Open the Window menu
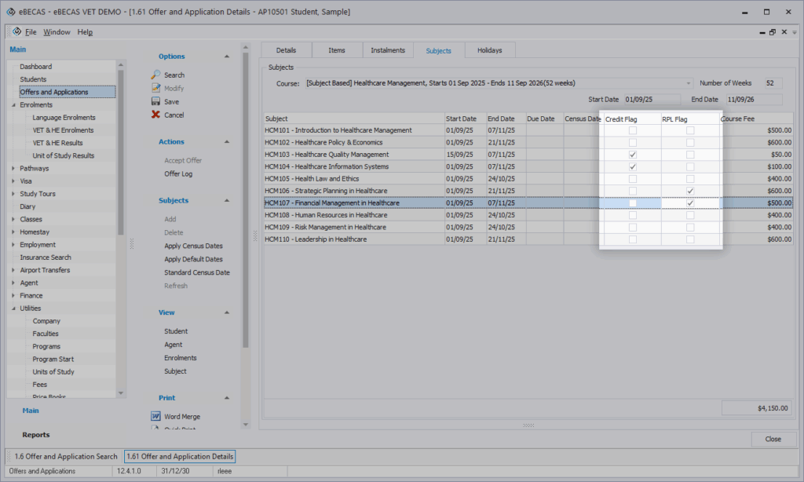Screen dimensions: 804x482 57,31
